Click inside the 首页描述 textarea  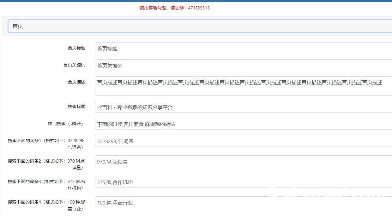pos(243,86)
